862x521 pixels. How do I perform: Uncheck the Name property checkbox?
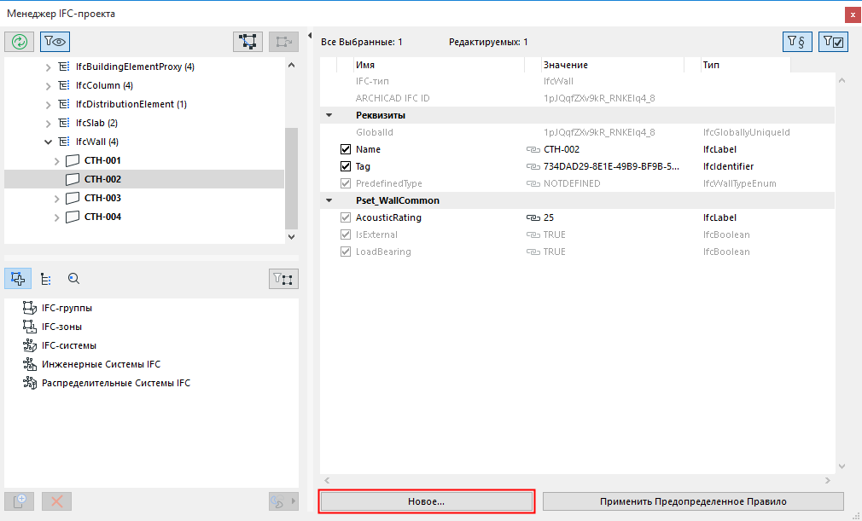pos(346,149)
